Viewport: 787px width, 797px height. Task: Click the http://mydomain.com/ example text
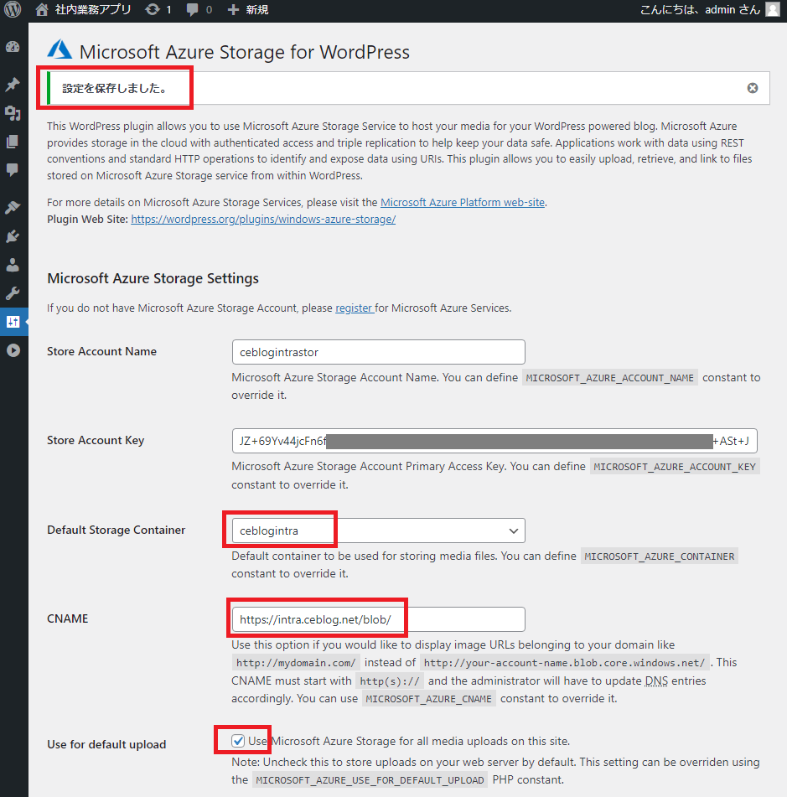coord(296,663)
